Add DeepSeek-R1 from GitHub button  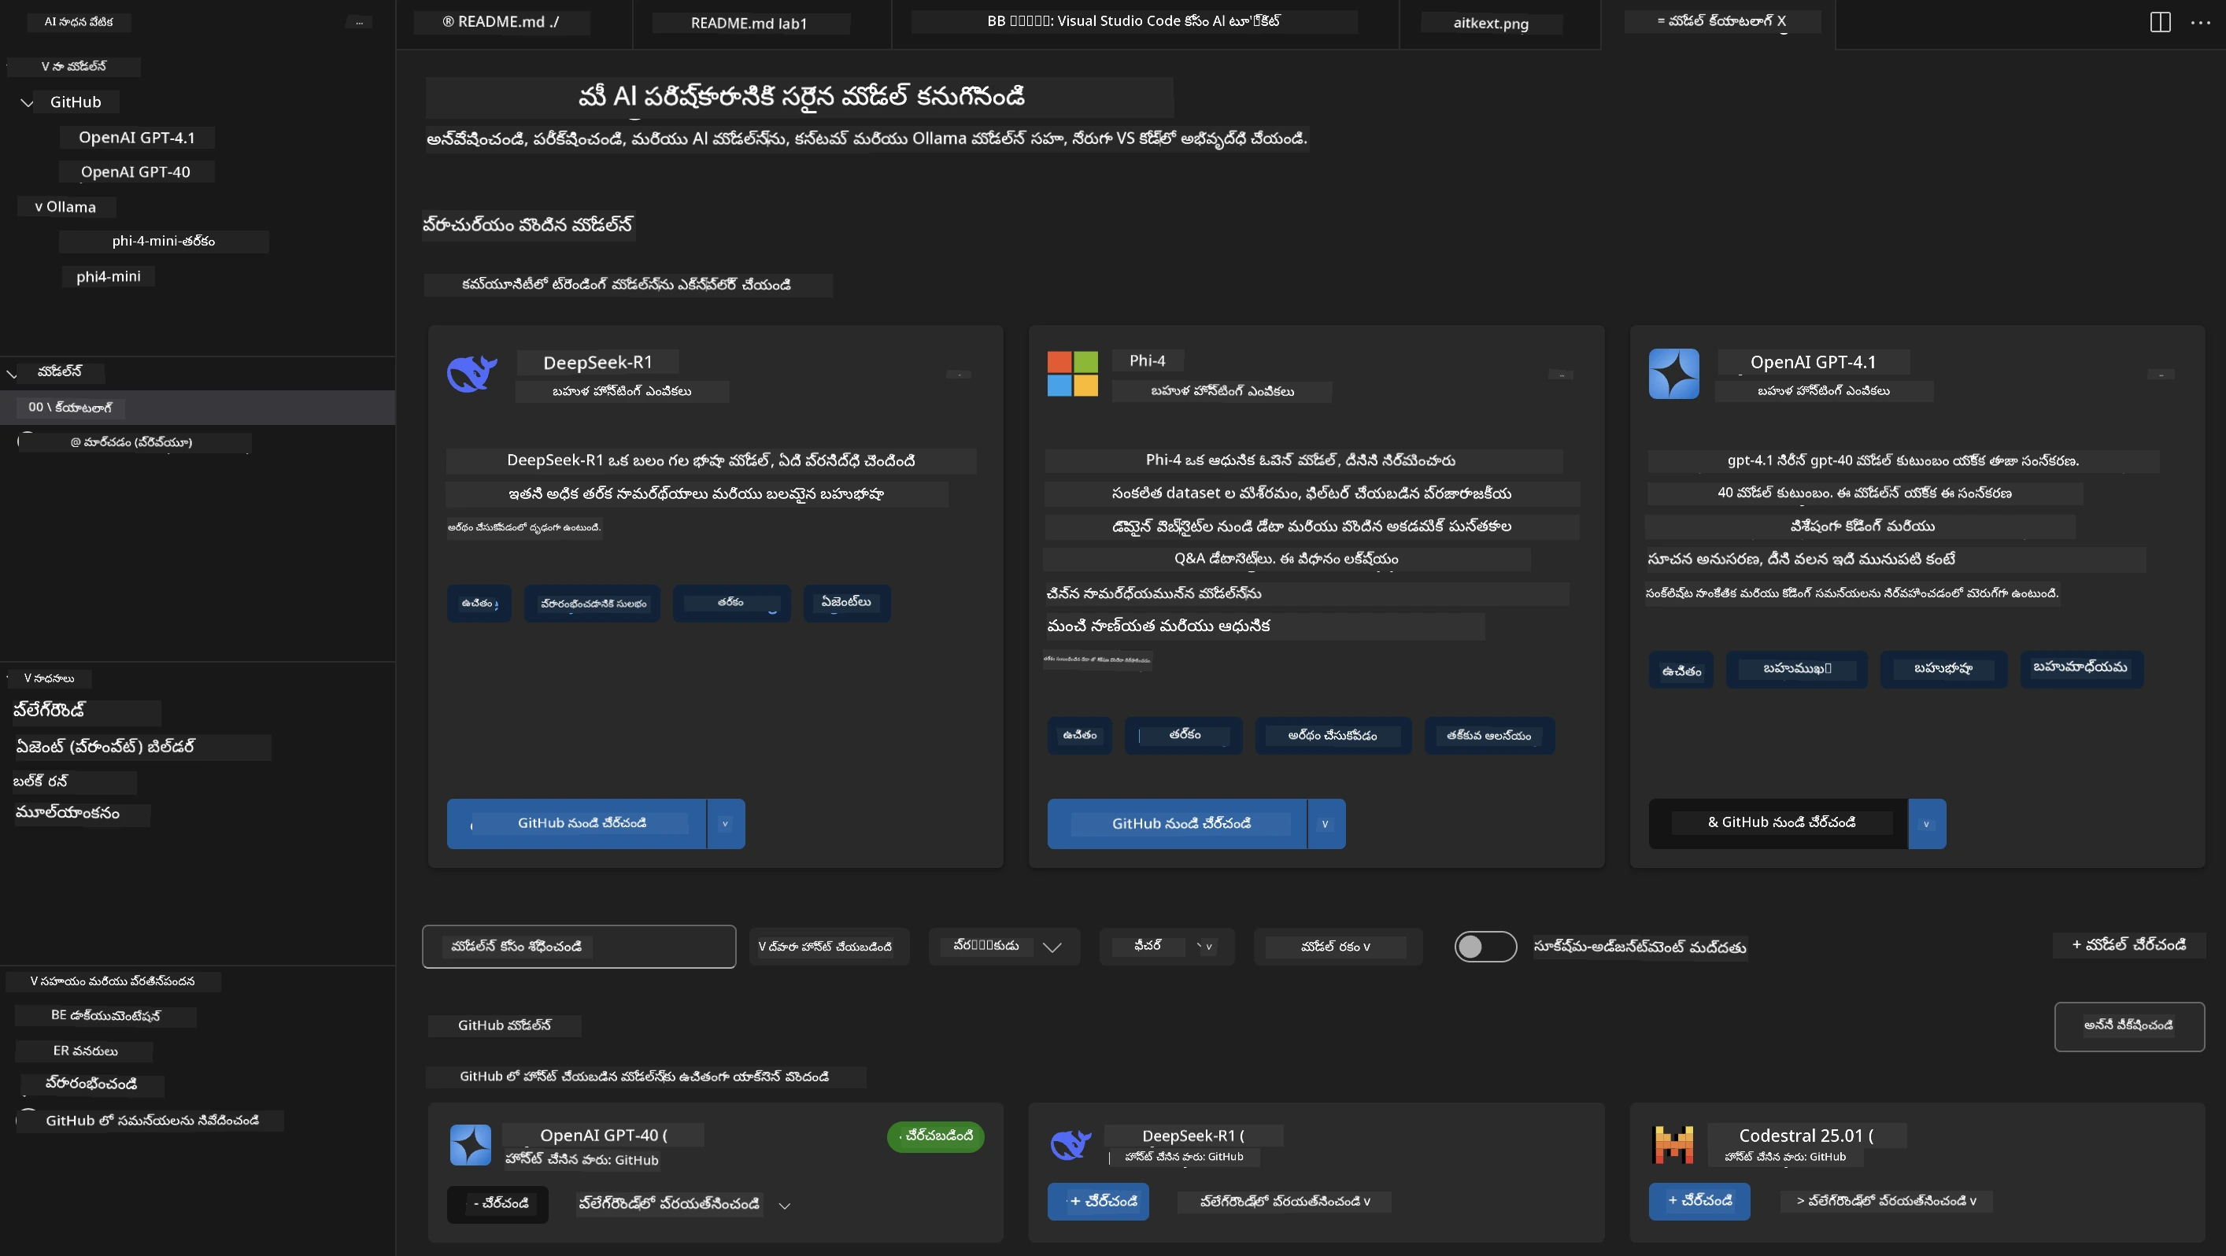coord(576,824)
